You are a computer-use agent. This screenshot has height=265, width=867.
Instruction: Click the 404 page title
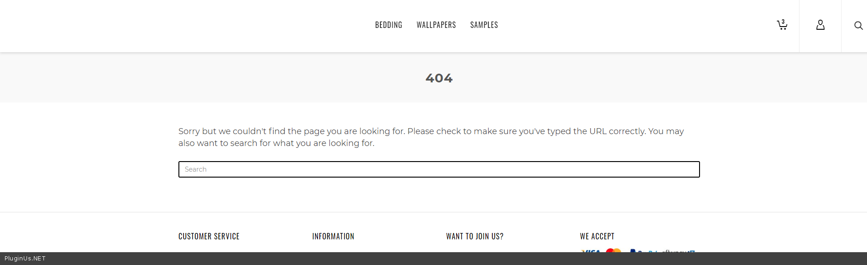coord(439,78)
